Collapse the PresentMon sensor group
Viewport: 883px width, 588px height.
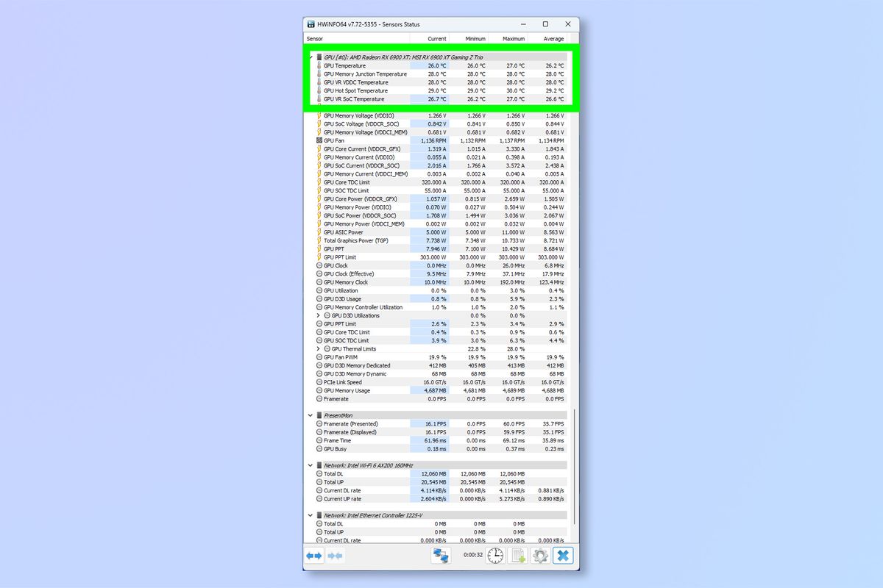coord(312,415)
